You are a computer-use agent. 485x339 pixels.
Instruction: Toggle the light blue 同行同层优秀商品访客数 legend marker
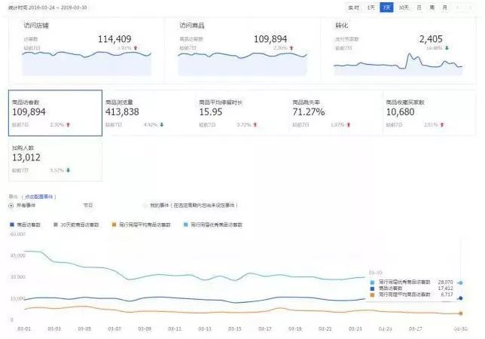[x=185, y=224]
